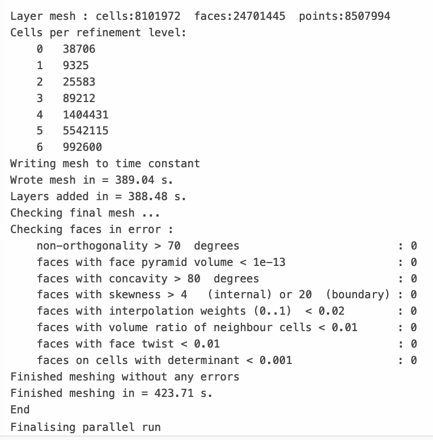The image size is (433, 440).
Task: Click 'Finalising parallel run' line
Action: (x=86, y=427)
